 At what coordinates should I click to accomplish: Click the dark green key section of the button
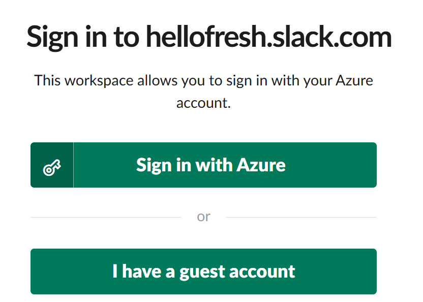click(51, 165)
